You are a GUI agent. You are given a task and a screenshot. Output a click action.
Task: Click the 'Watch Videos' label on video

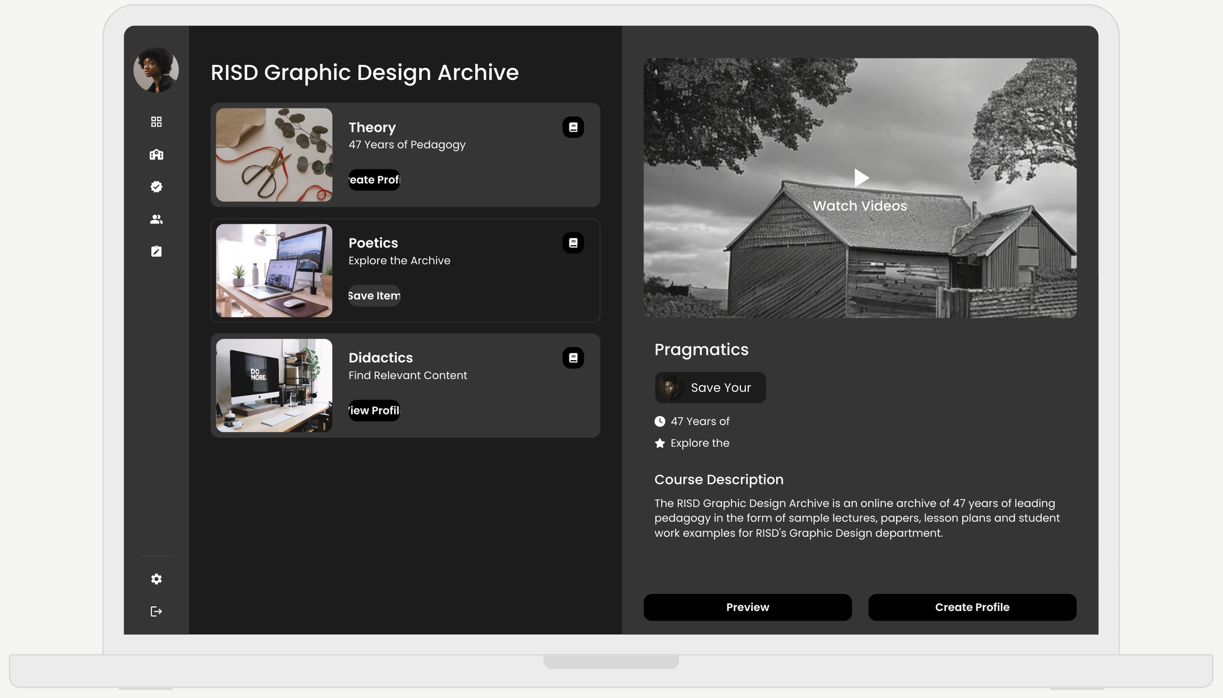click(x=860, y=206)
